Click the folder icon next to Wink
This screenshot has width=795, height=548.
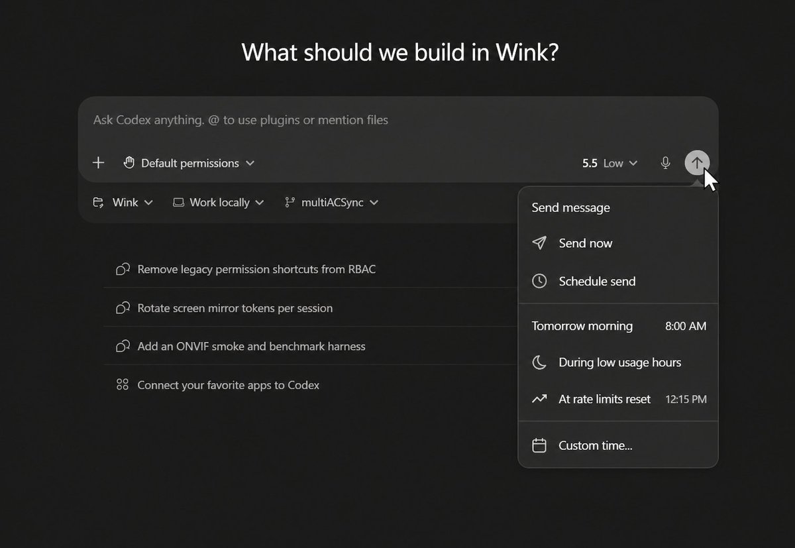pos(98,203)
